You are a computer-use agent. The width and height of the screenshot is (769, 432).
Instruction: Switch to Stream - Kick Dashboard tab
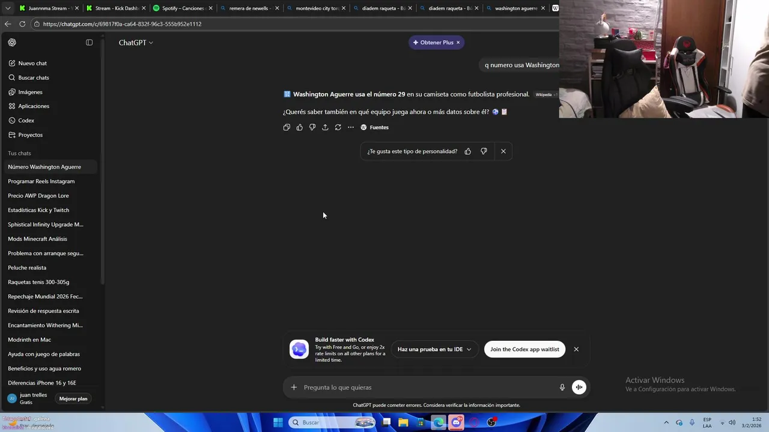[x=114, y=8]
